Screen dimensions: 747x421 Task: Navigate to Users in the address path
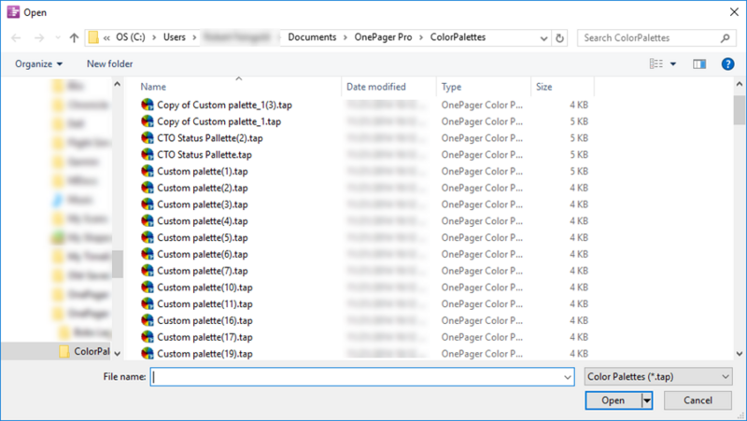(175, 37)
